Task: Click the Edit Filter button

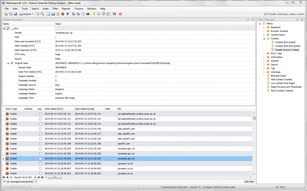Action: pos(249,181)
